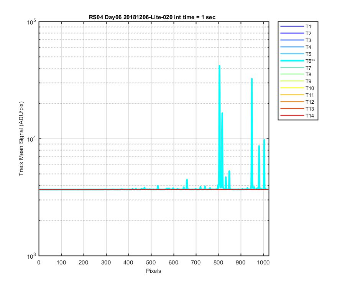Click the Pixels x-axis label
This screenshot has height=287, width=345.
154,271
